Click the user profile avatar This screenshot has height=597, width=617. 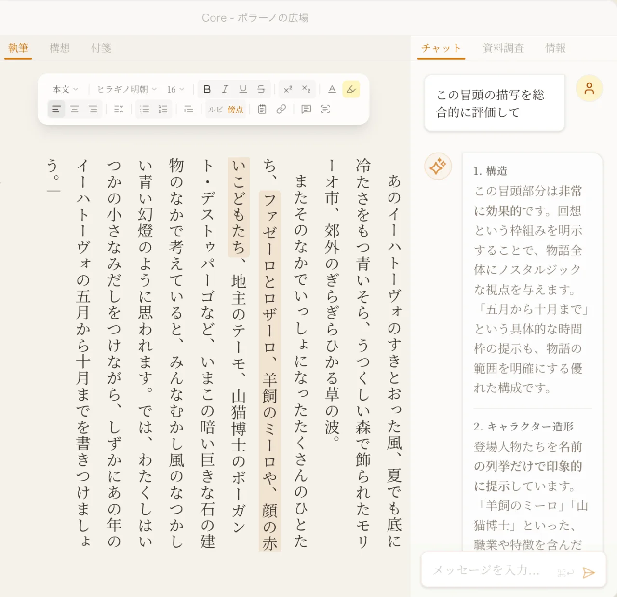click(x=590, y=88)
